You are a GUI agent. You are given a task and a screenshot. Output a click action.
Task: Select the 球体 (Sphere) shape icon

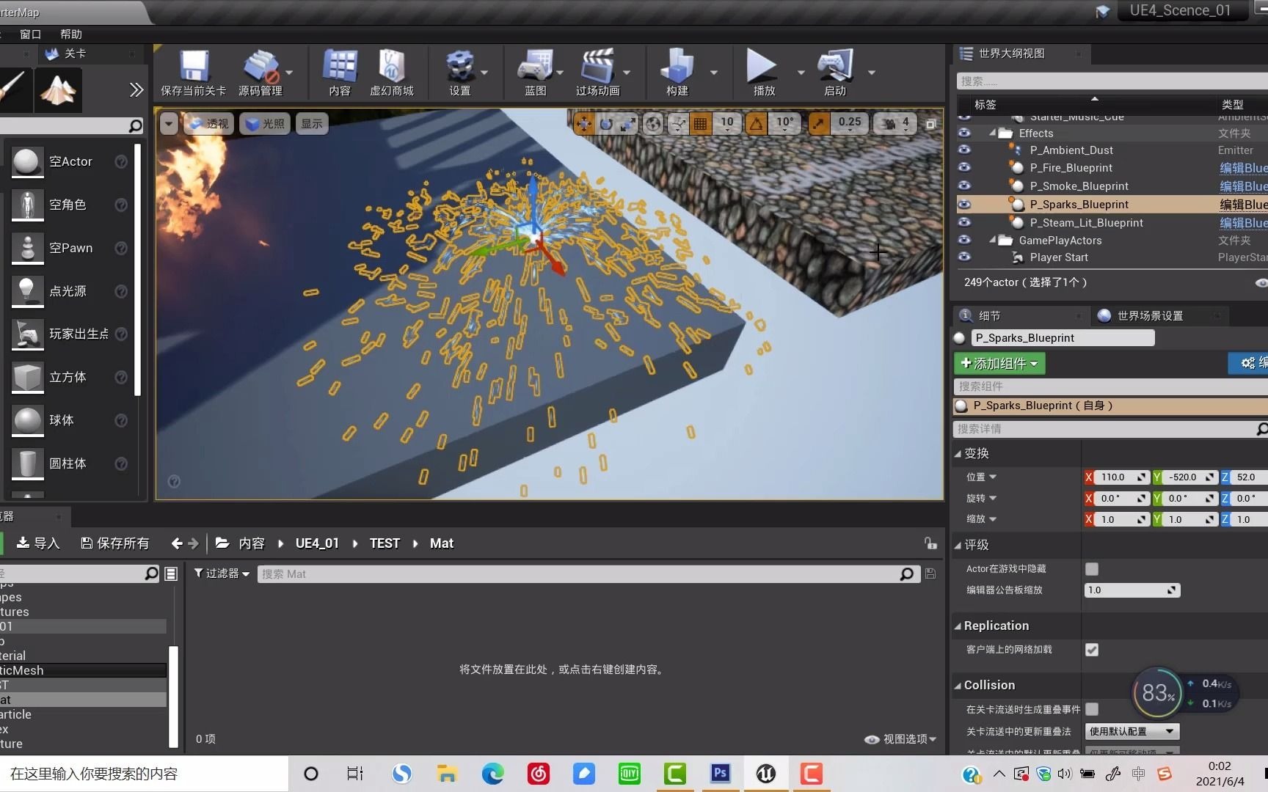click(x=27, y=419)
